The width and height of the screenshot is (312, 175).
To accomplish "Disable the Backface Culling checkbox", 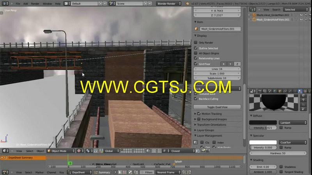I will [196, 99].
